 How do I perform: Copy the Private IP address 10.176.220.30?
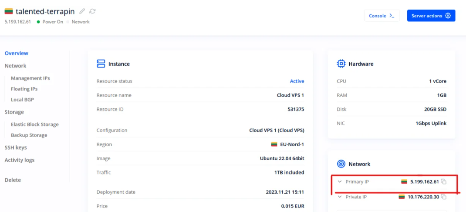[444, 197]
